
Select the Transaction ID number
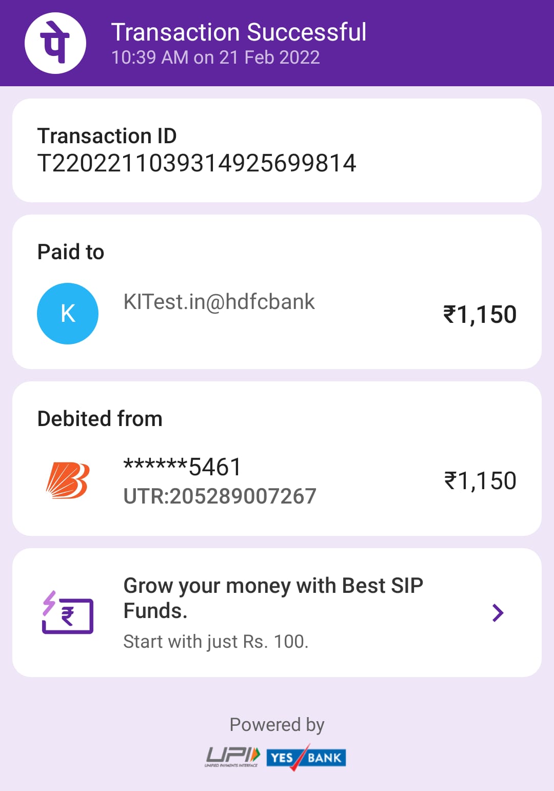click(196, 163)
